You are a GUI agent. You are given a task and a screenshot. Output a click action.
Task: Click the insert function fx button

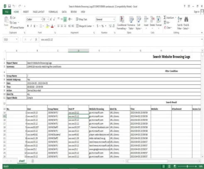tap(36, 40)
